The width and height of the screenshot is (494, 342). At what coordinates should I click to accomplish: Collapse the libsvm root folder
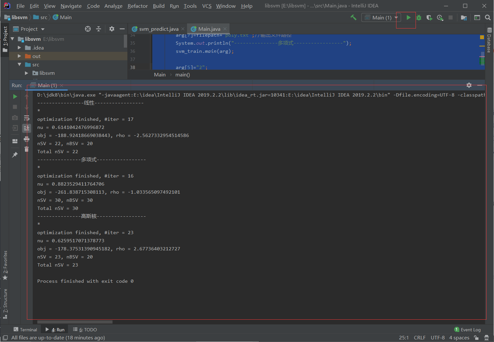coord(12,39)
